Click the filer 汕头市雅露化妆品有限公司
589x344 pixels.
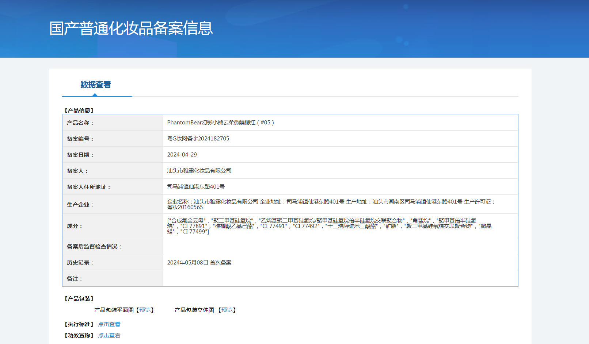[199, 171]
